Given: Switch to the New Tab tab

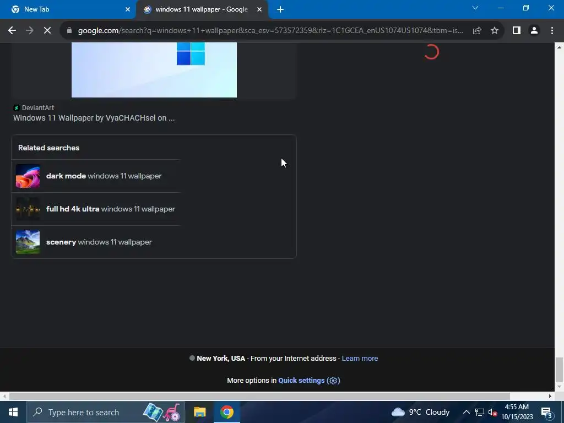Looking at the screenshot, I should 68,10.
